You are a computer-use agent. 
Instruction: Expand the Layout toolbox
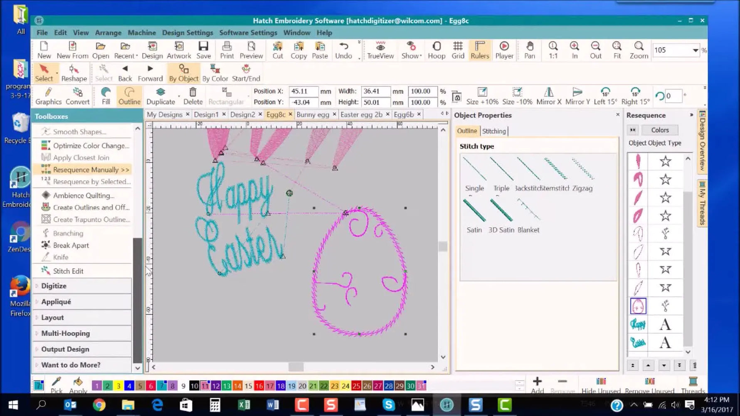pyautogui.click(x=82, y=318)
